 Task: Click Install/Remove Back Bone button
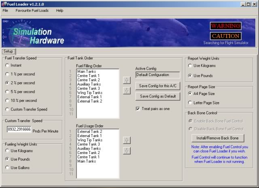tap(217, 138)
